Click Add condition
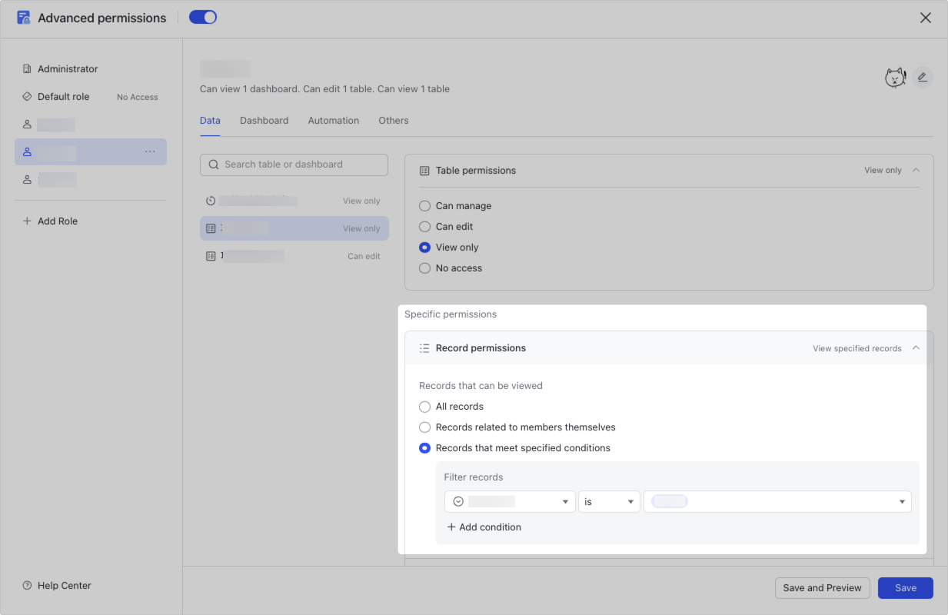 point(484,527)
